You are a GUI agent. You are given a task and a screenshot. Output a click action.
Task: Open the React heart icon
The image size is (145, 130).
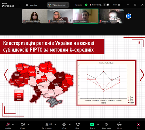[78, 124]
